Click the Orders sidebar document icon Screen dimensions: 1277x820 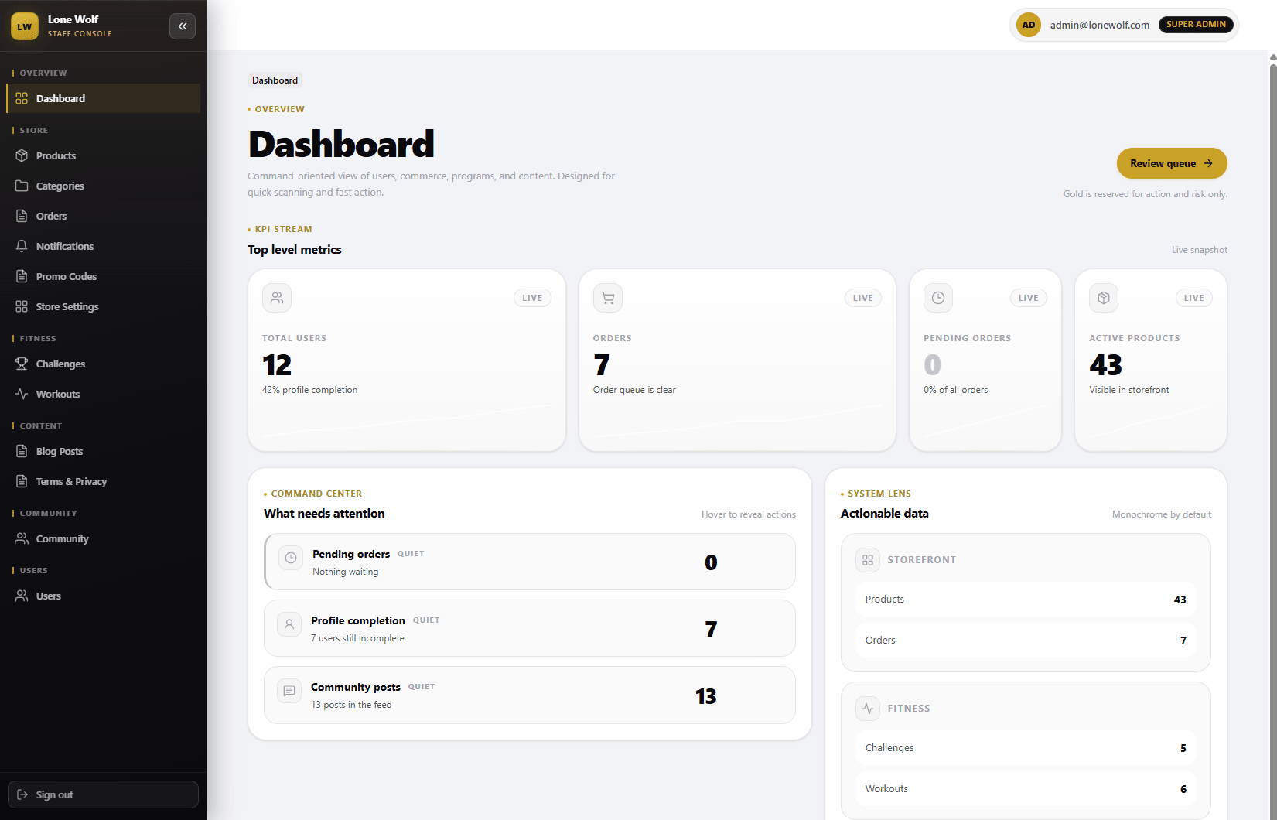click(x=22, y=216)
